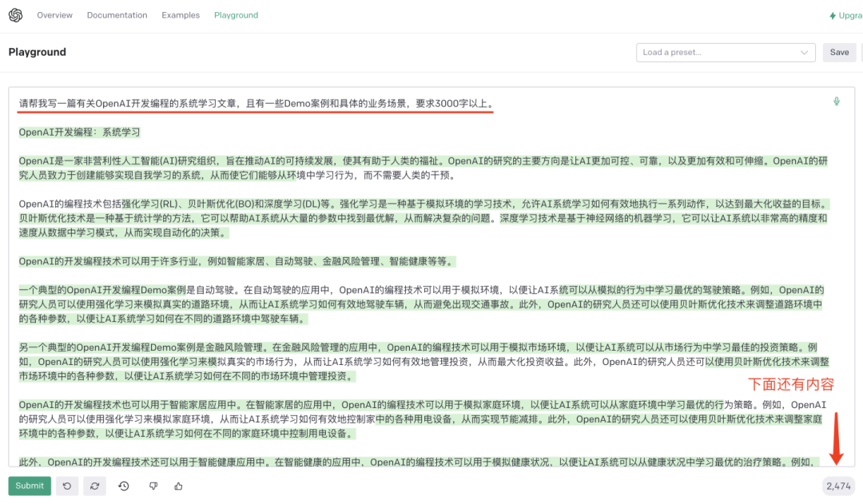863x504 pixels.
Task: Click the line mentioning 智能家居、自动驾驶、金融风险管理
Action: coord(237,261)
